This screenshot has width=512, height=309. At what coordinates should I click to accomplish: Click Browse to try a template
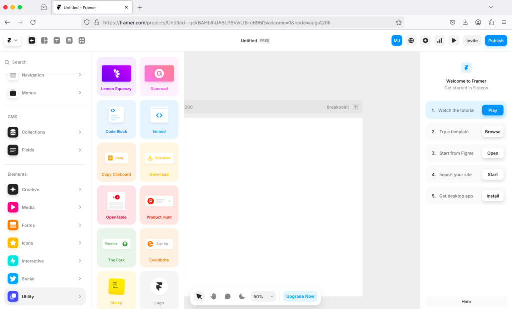coord(492,132)
